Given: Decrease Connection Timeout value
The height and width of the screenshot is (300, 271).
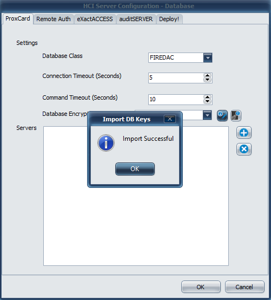Looking at the screenshot, I should (207, 80).
